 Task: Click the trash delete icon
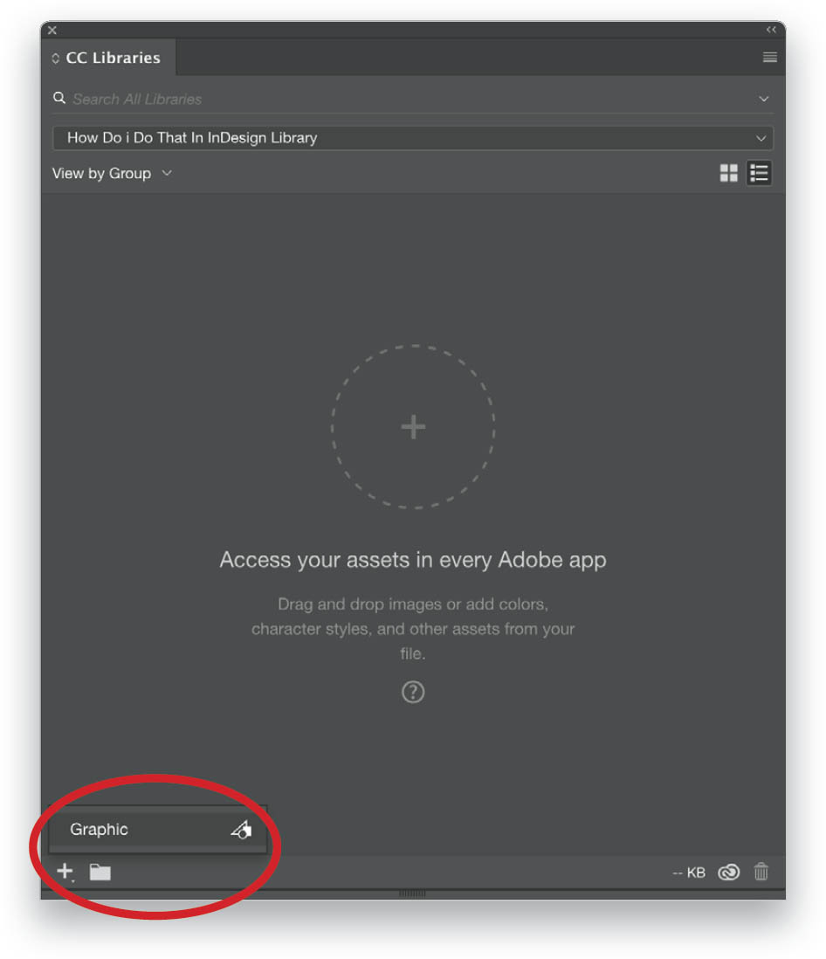(x=761, y=872)
